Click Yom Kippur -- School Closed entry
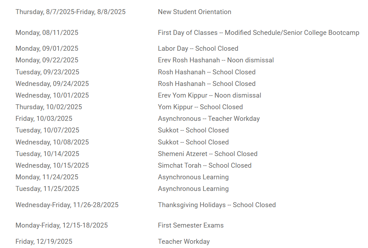 click(x=200, y=107)
